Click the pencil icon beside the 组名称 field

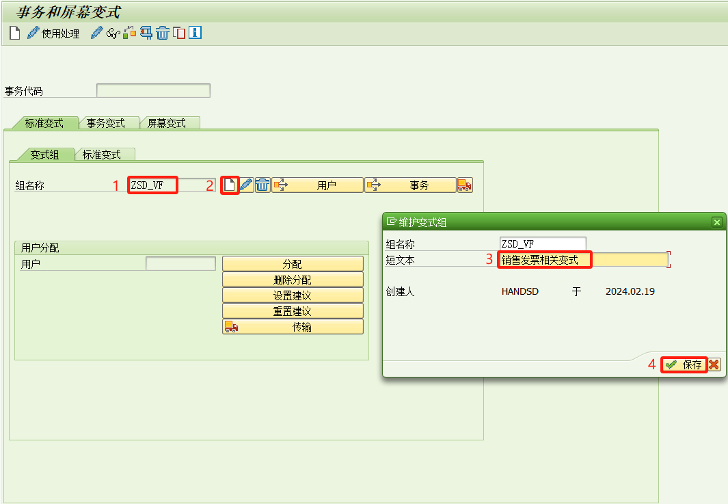coord(246,185)
